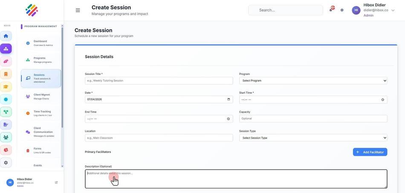This screenshot has width=405, height=193.
Task: Focus the Session Title input field
Action: coord(159,81)
